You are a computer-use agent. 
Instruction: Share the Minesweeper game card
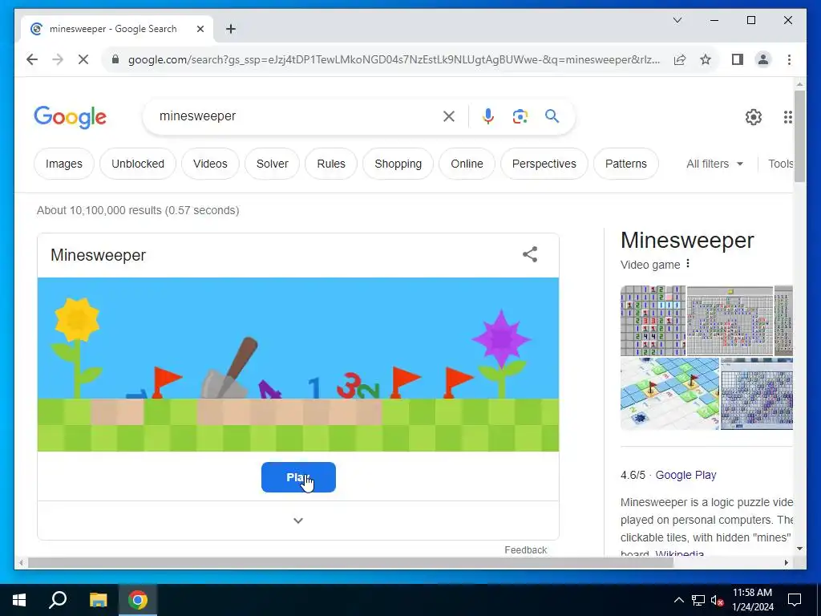point(530,254)
